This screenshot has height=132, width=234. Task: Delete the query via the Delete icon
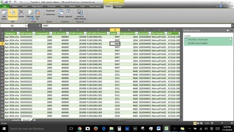pos(21,14)
